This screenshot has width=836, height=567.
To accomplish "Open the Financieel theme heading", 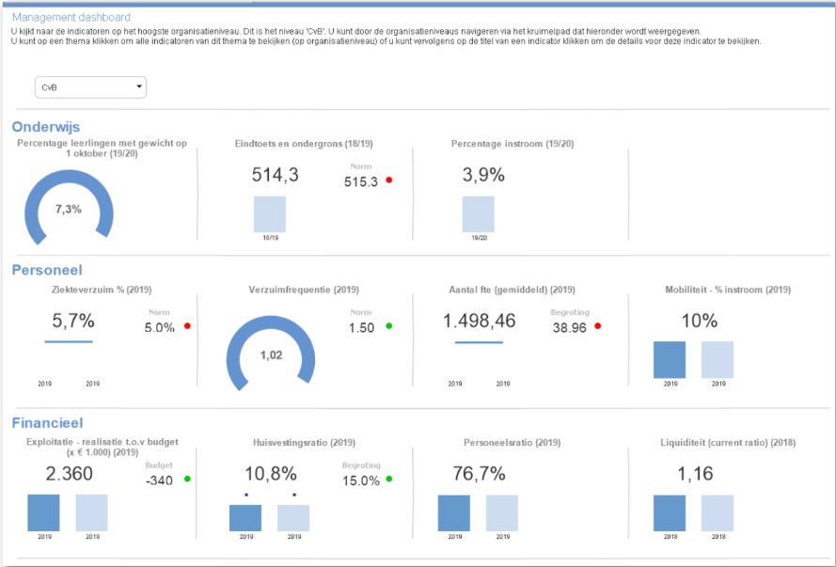I will [51, 423].
